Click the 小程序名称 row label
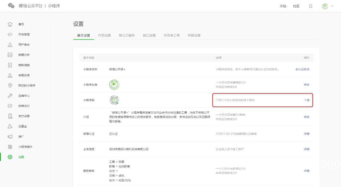The height and width of the screenshot is (187, 341). 90,69
